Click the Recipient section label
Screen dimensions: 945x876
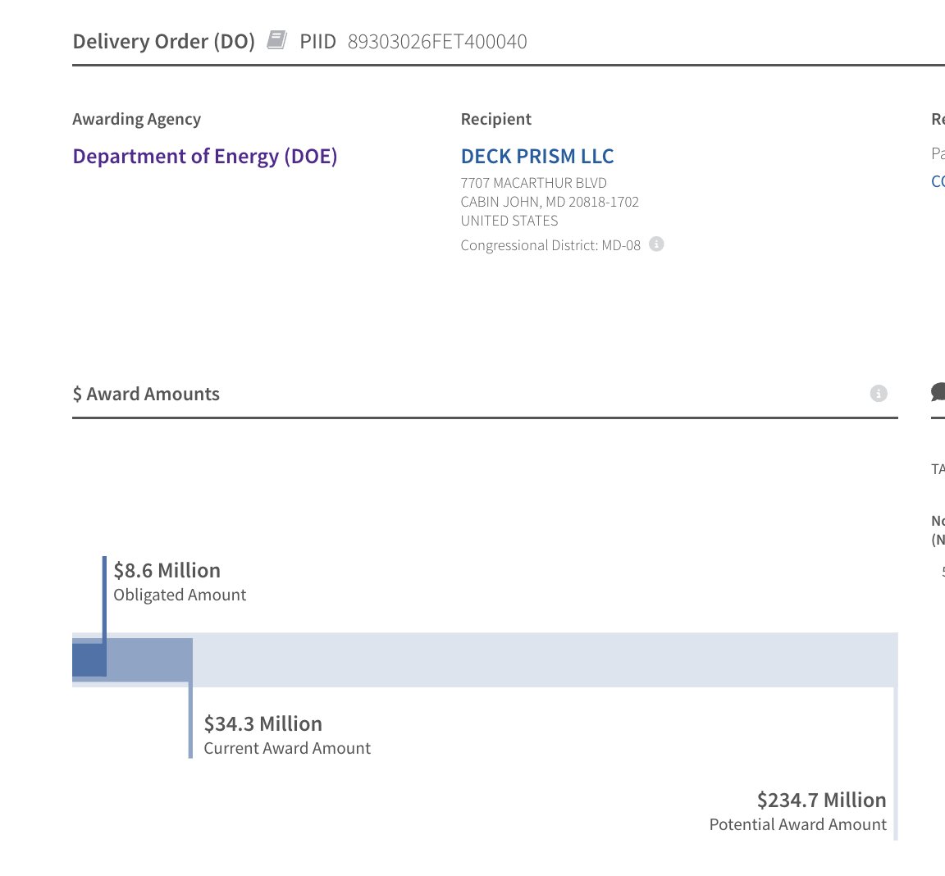[496, 119]
